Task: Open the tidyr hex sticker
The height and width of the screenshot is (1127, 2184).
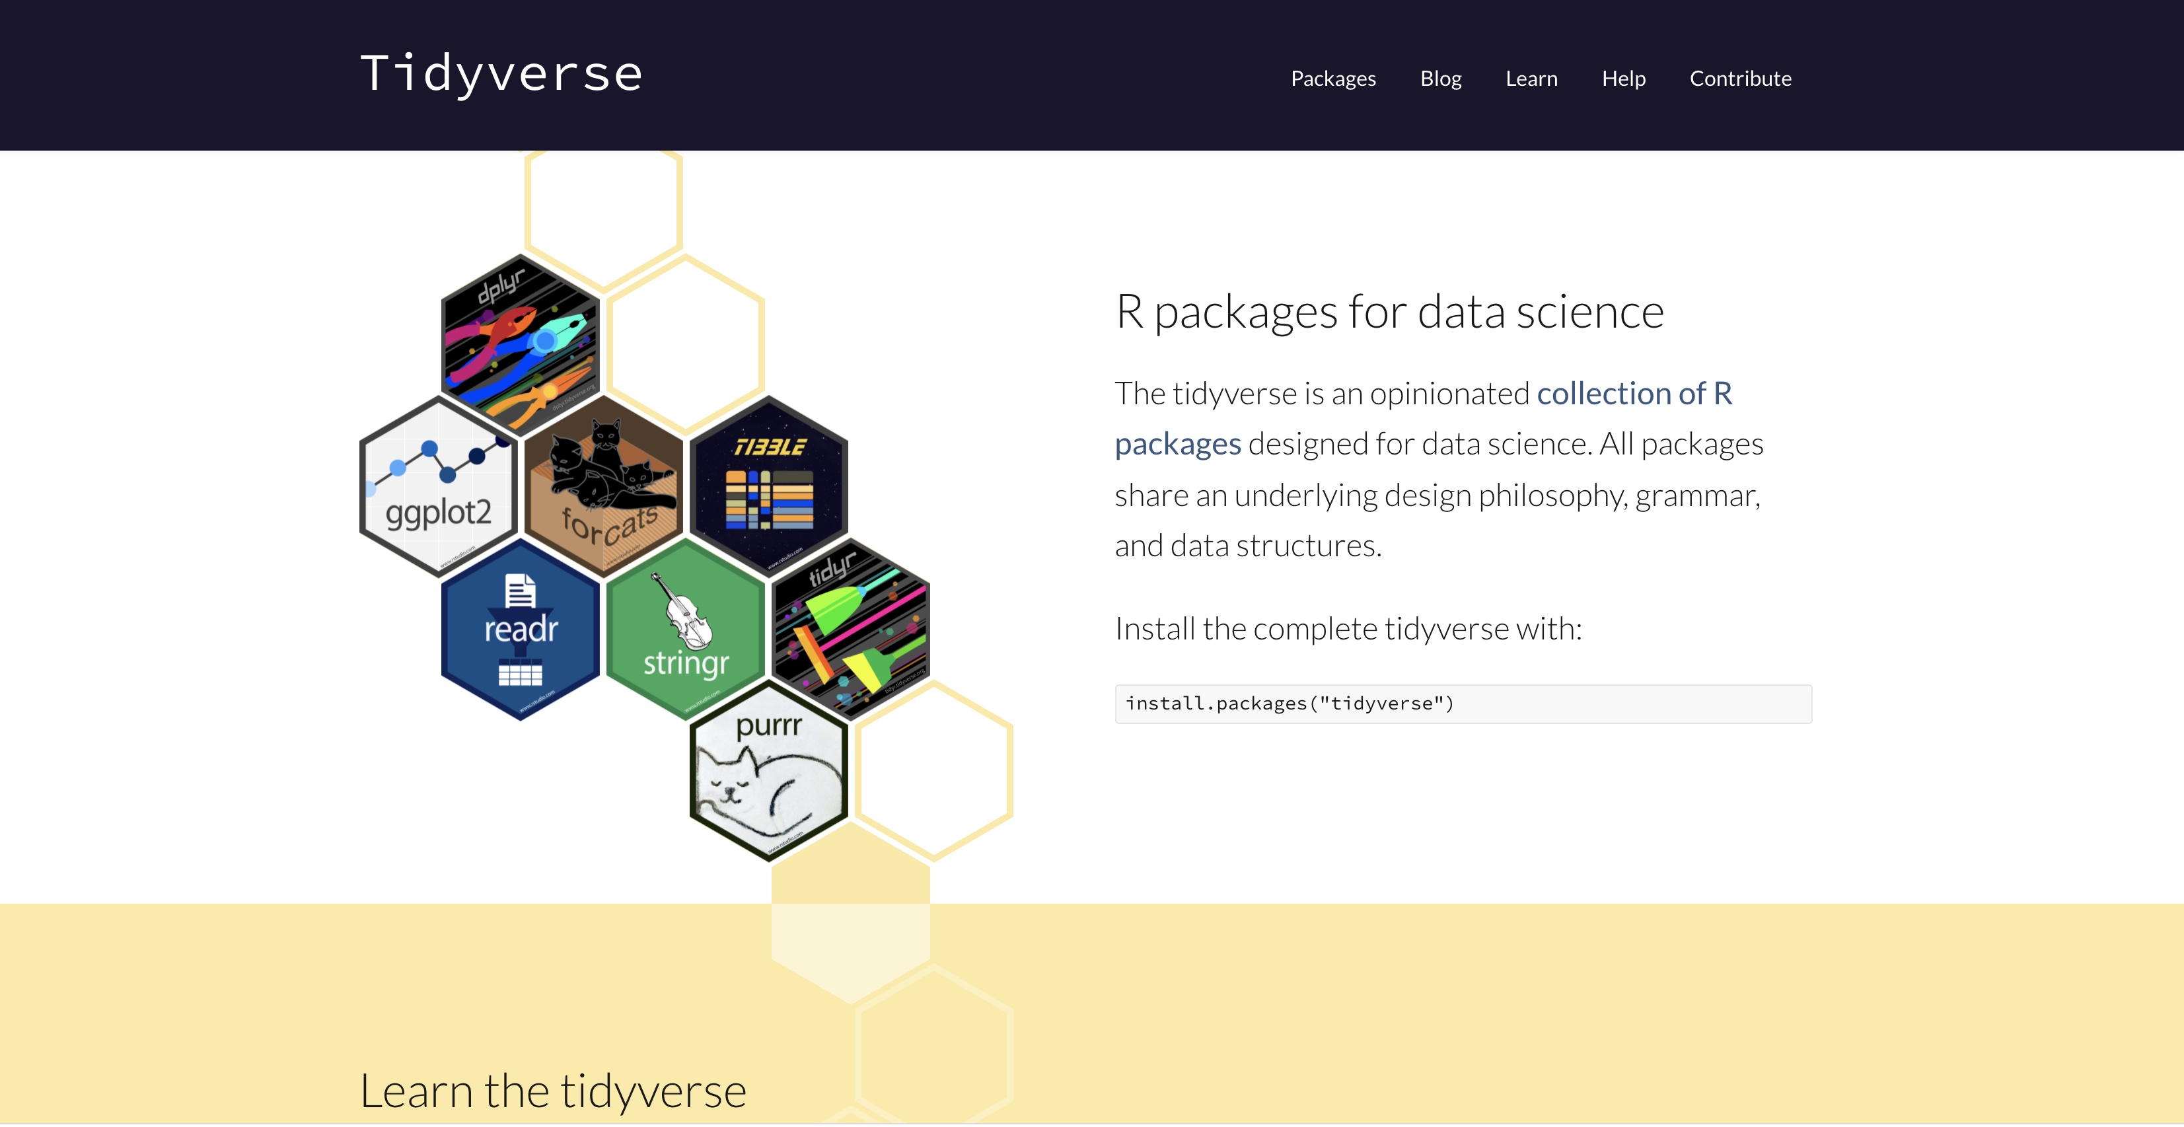Action: tap(852, 629)
